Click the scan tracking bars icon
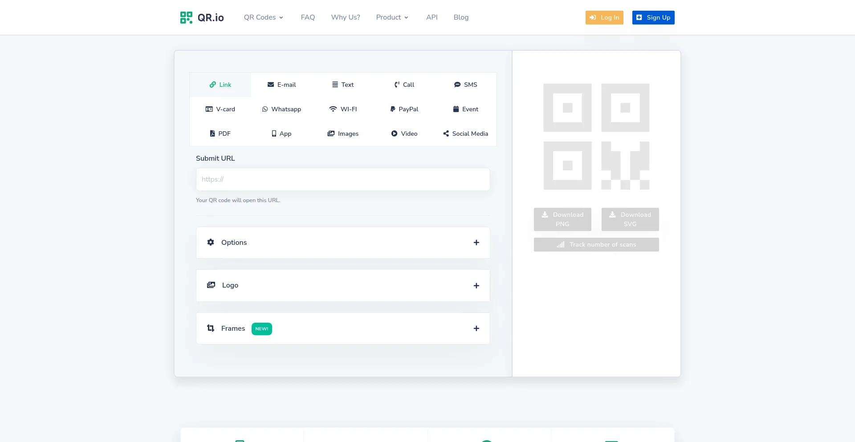The height and width of the screenshot is (442, 855). point(561,244)
